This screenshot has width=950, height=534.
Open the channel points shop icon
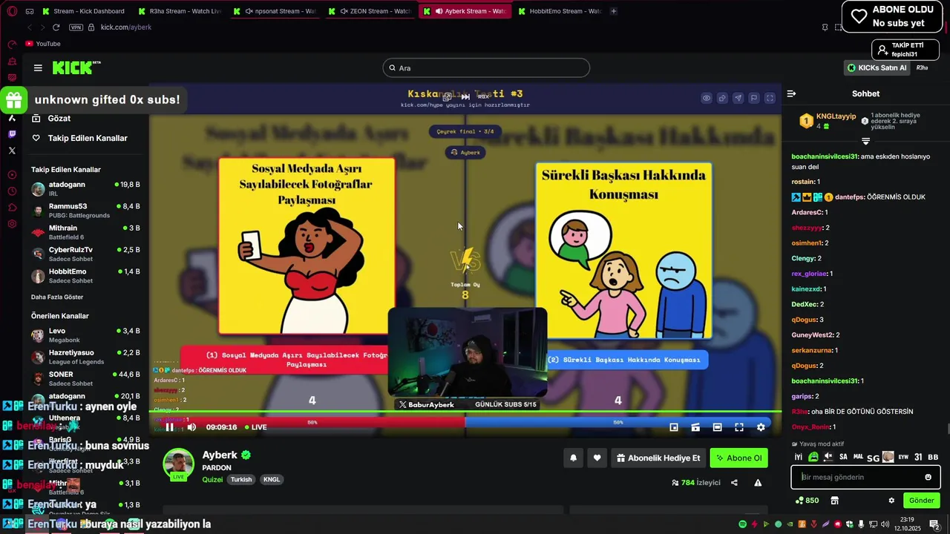(834, 501)
